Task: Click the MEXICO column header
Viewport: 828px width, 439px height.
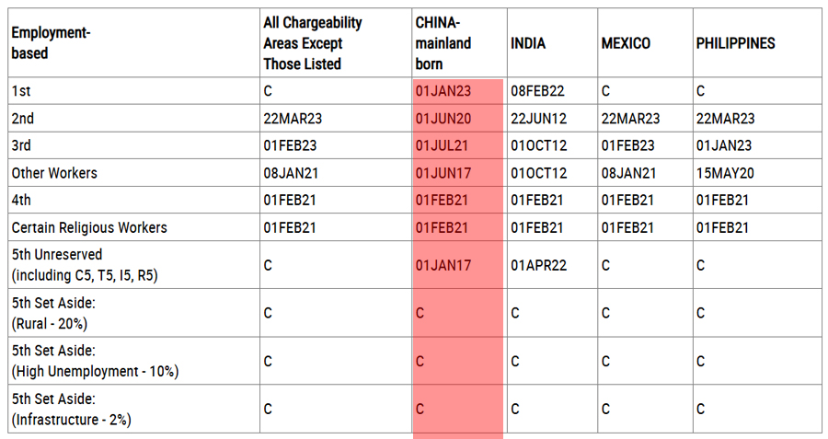Action: point(626,43)
